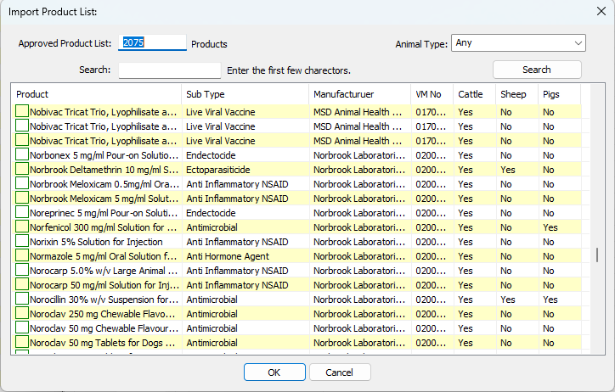615x392 pixels.
Task: Select the Norfenicol 300 mg/ml checkbox
Action: pos(22,227)
